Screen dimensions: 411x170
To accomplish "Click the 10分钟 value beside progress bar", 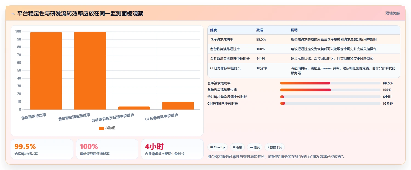I will [x=388, y=103].
